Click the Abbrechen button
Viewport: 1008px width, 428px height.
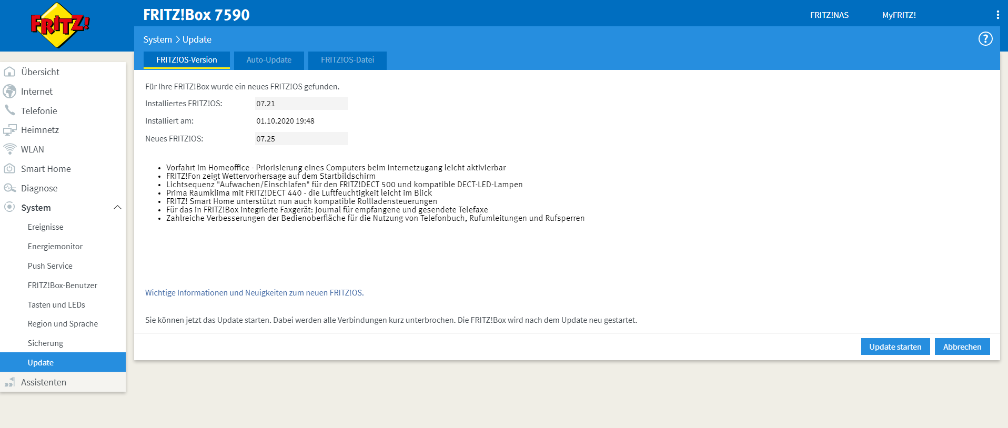tap(962, 347)
